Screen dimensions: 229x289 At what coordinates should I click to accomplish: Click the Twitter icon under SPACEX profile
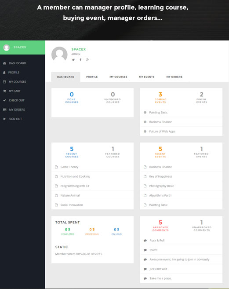(x=73, y=60)
